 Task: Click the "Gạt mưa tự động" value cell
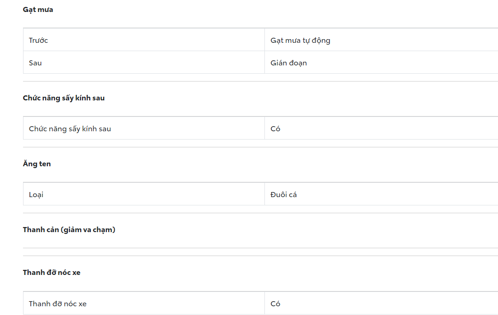pos(300,41)
